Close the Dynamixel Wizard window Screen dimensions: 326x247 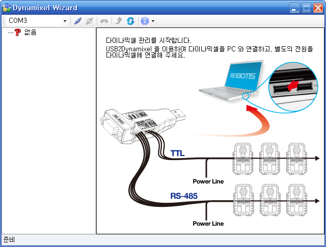pos(318,8)
